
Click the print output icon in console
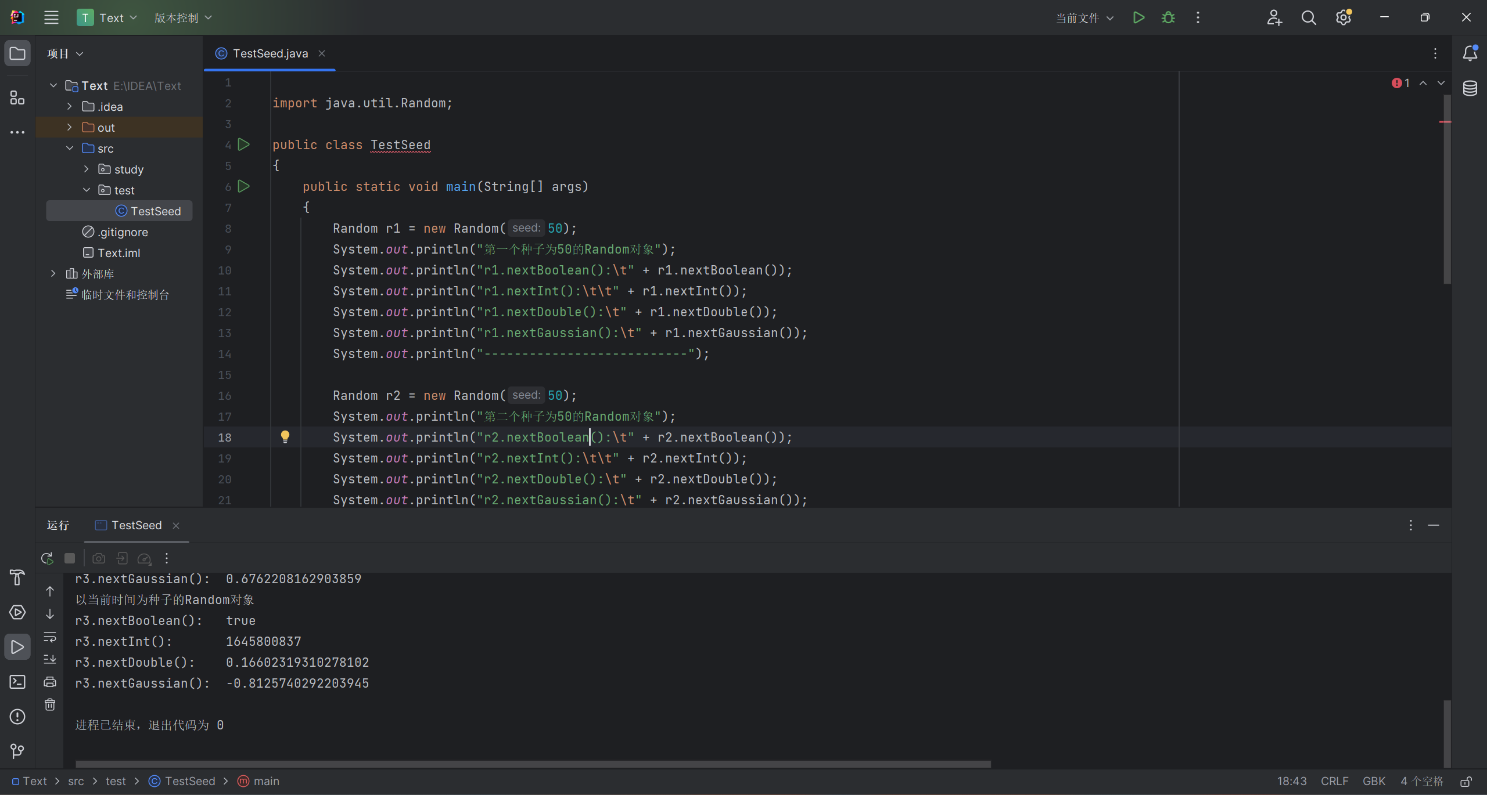click(x=50, y=682)
